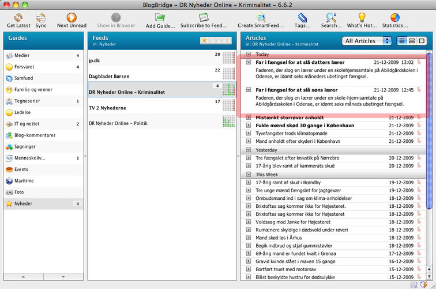
Task: Open the All Articles filter dropdown
Action: [x=367, y=41]
